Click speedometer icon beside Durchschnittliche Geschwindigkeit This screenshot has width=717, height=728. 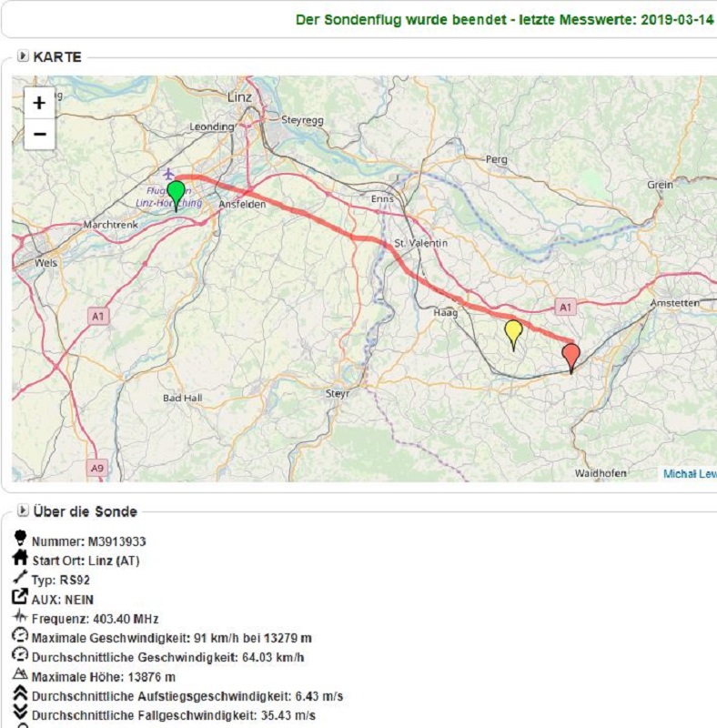click(20, 654)
